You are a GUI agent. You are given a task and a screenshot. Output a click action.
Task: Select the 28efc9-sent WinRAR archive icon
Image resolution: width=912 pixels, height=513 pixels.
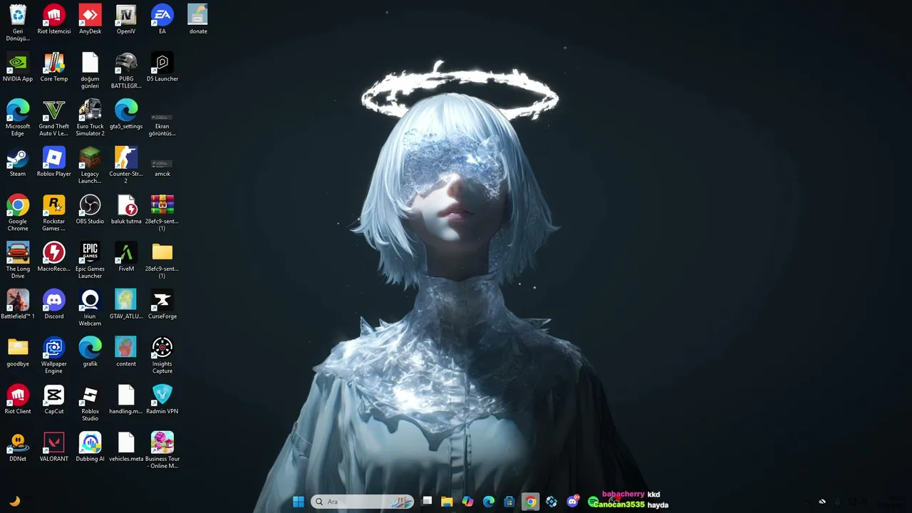(162, 205)
